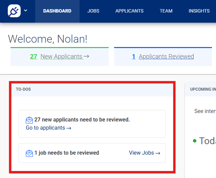Click the green dot beside Today
216x178 pixels.
coord(195,141)
